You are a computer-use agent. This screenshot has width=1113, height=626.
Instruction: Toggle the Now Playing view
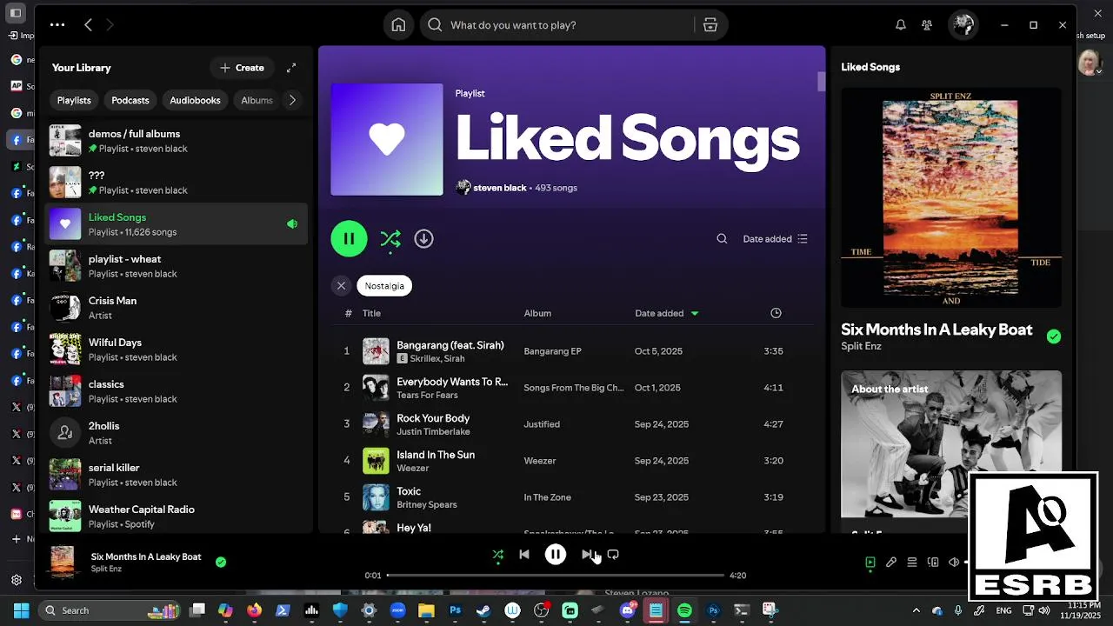tap(870, 563)
